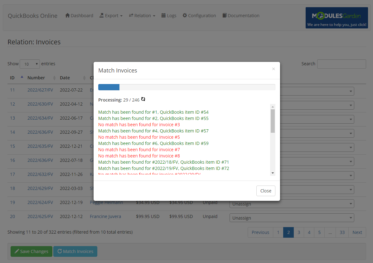
Task: Click the Match Invoices button
Action: click(75, 251)
